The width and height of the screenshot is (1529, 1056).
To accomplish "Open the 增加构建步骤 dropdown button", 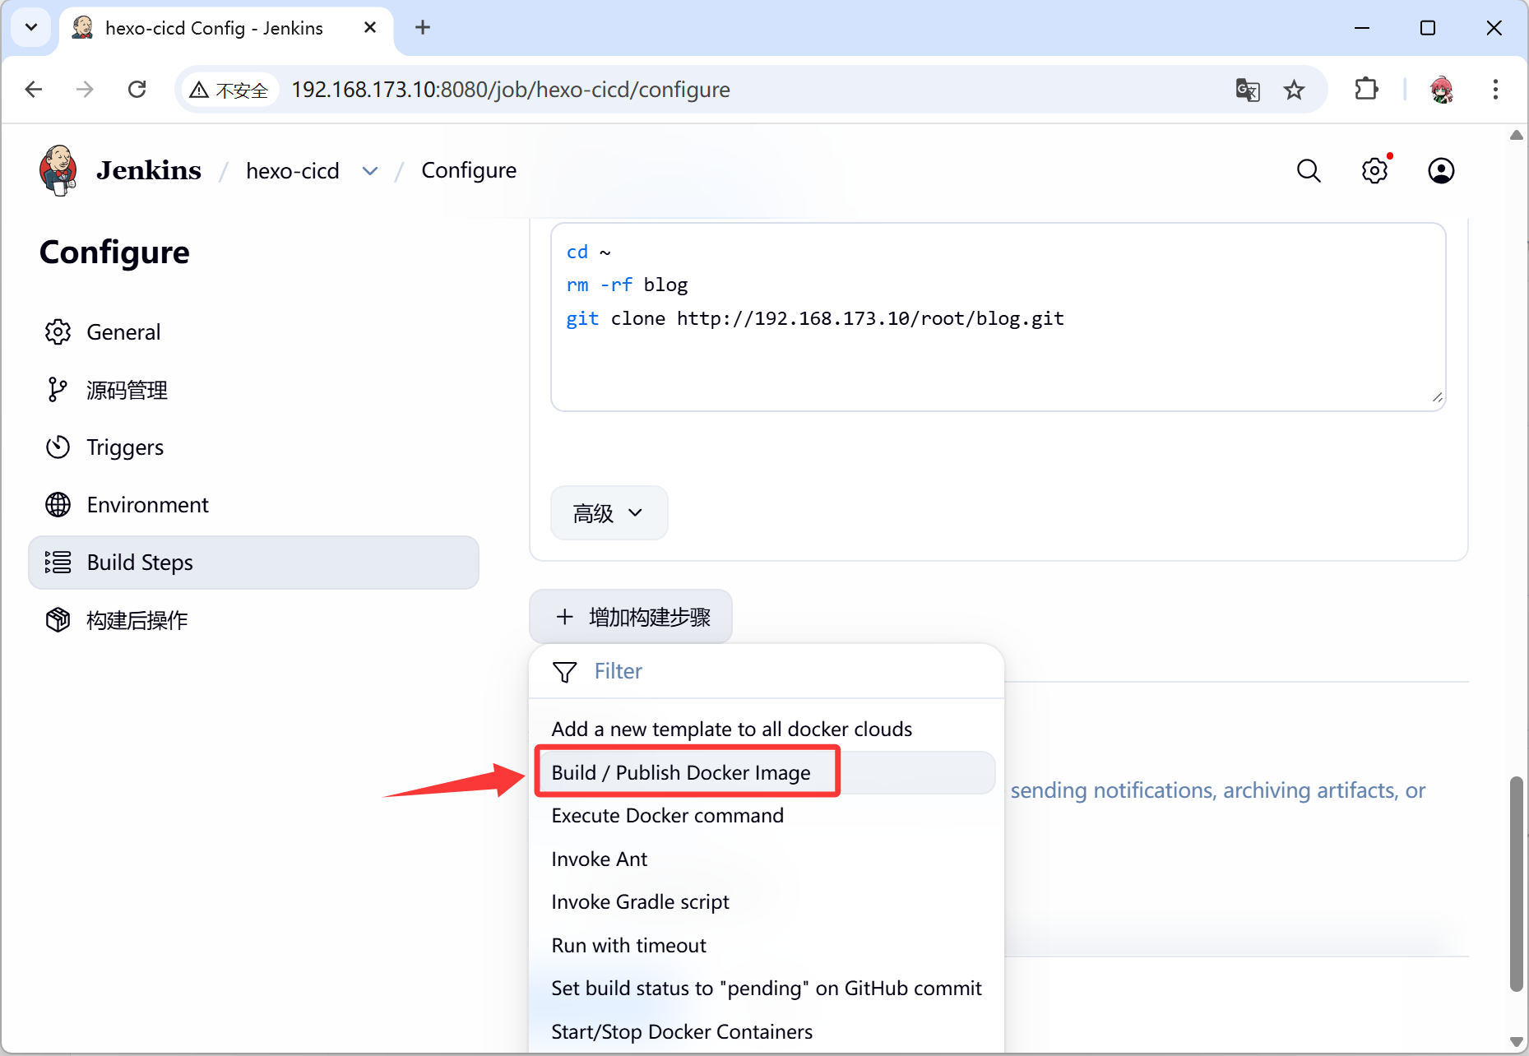I will point(631,617).
